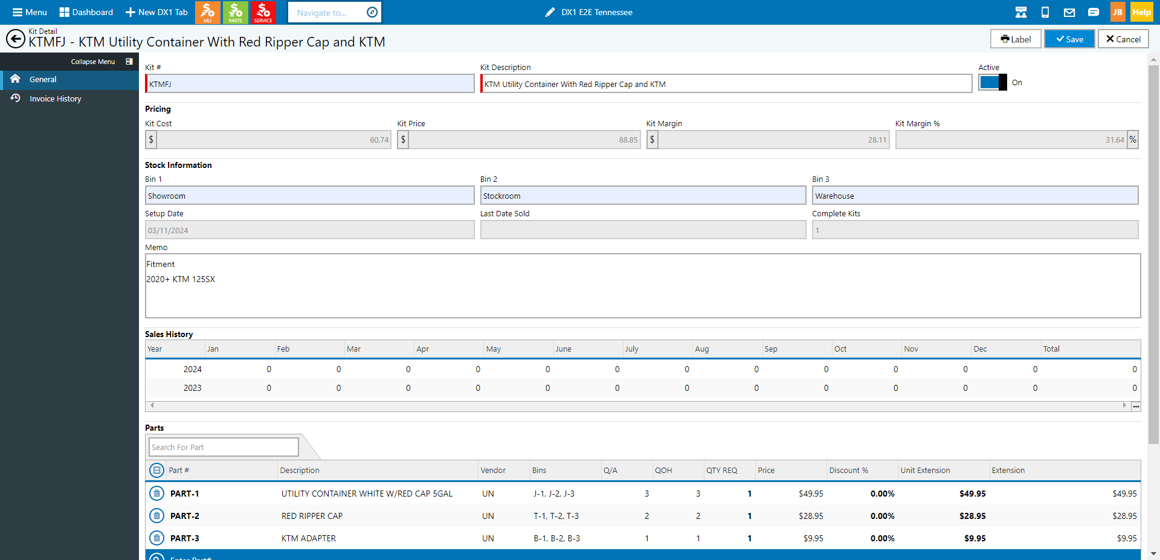The image size is (1160, 560).
Task: Click the 2024 sales history row year
Action: coord(193,369)
